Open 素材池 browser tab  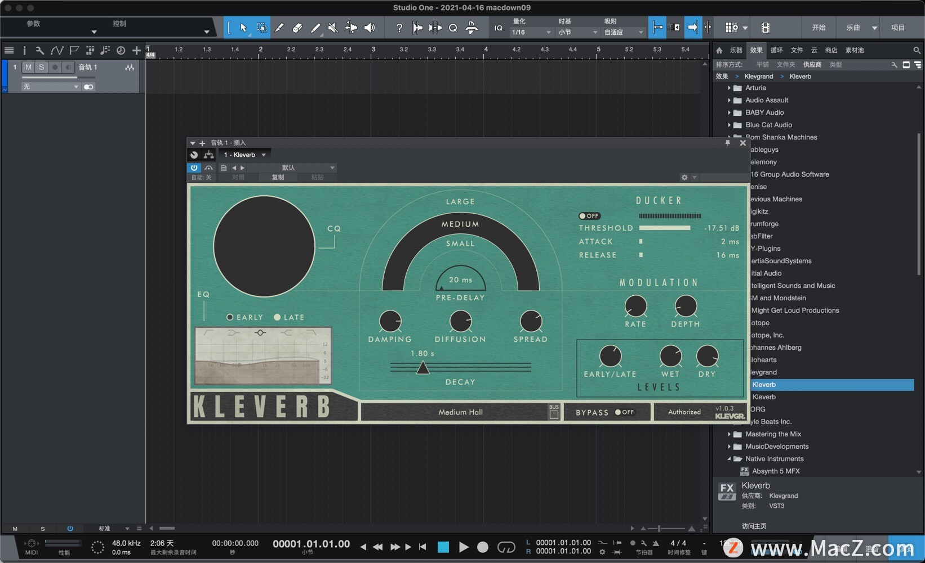pos(855,50)
